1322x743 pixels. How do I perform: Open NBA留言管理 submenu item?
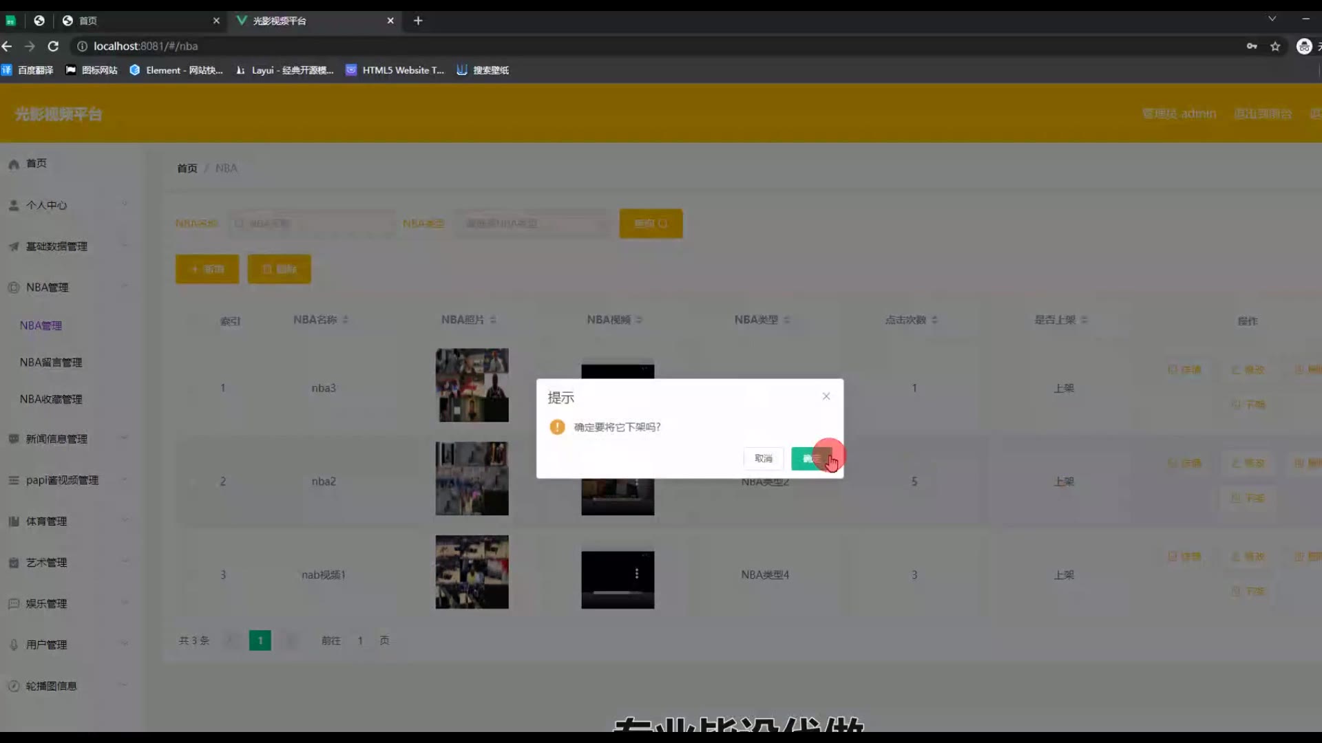[x=51, y=363]
